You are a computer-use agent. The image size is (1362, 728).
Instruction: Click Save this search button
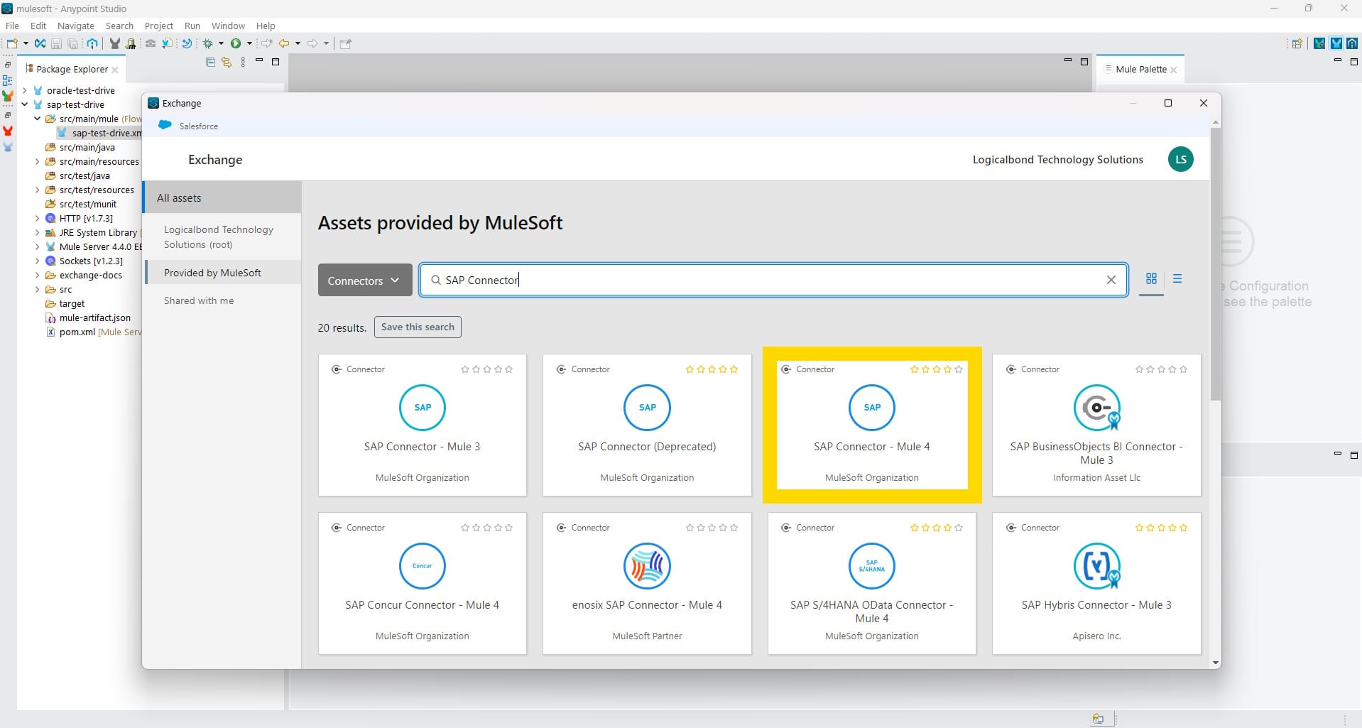pyautogui.click(x=418, y=327)
